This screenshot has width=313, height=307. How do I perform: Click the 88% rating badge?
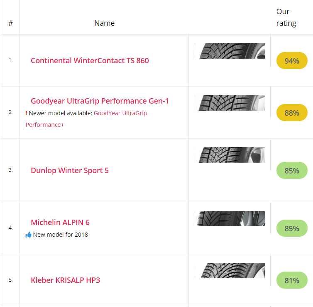point(292,113)
